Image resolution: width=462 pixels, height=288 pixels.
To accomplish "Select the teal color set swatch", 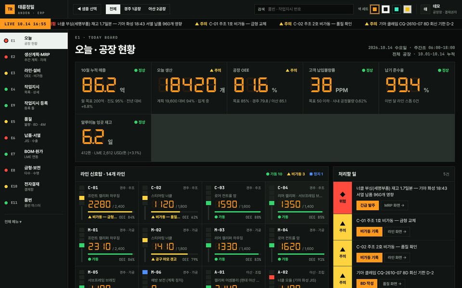I will click(396, 9).
